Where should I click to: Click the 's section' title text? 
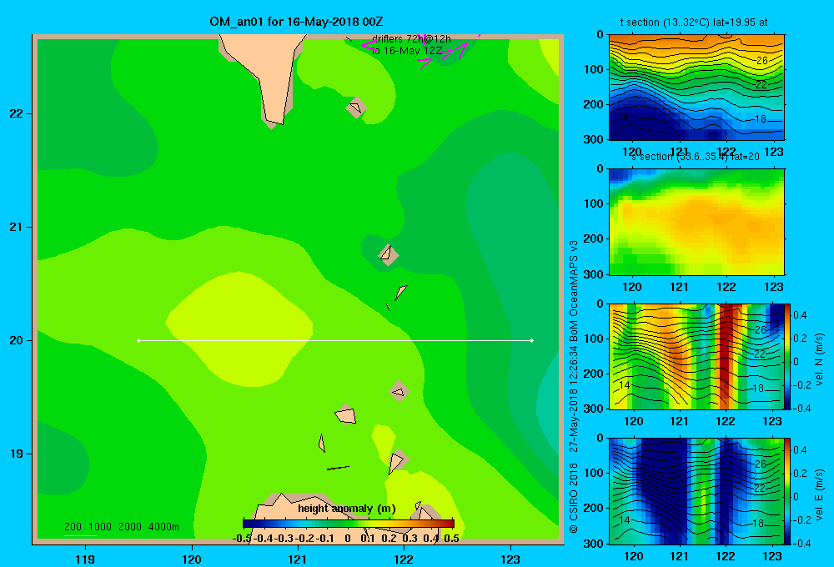(696, 157)
